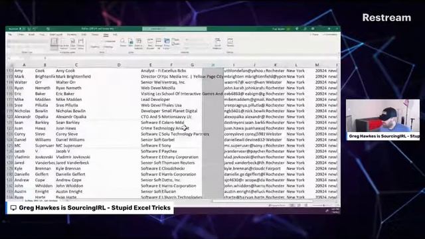Toggle the Headings checkbox
425x239 pixels.
point(108,46)
